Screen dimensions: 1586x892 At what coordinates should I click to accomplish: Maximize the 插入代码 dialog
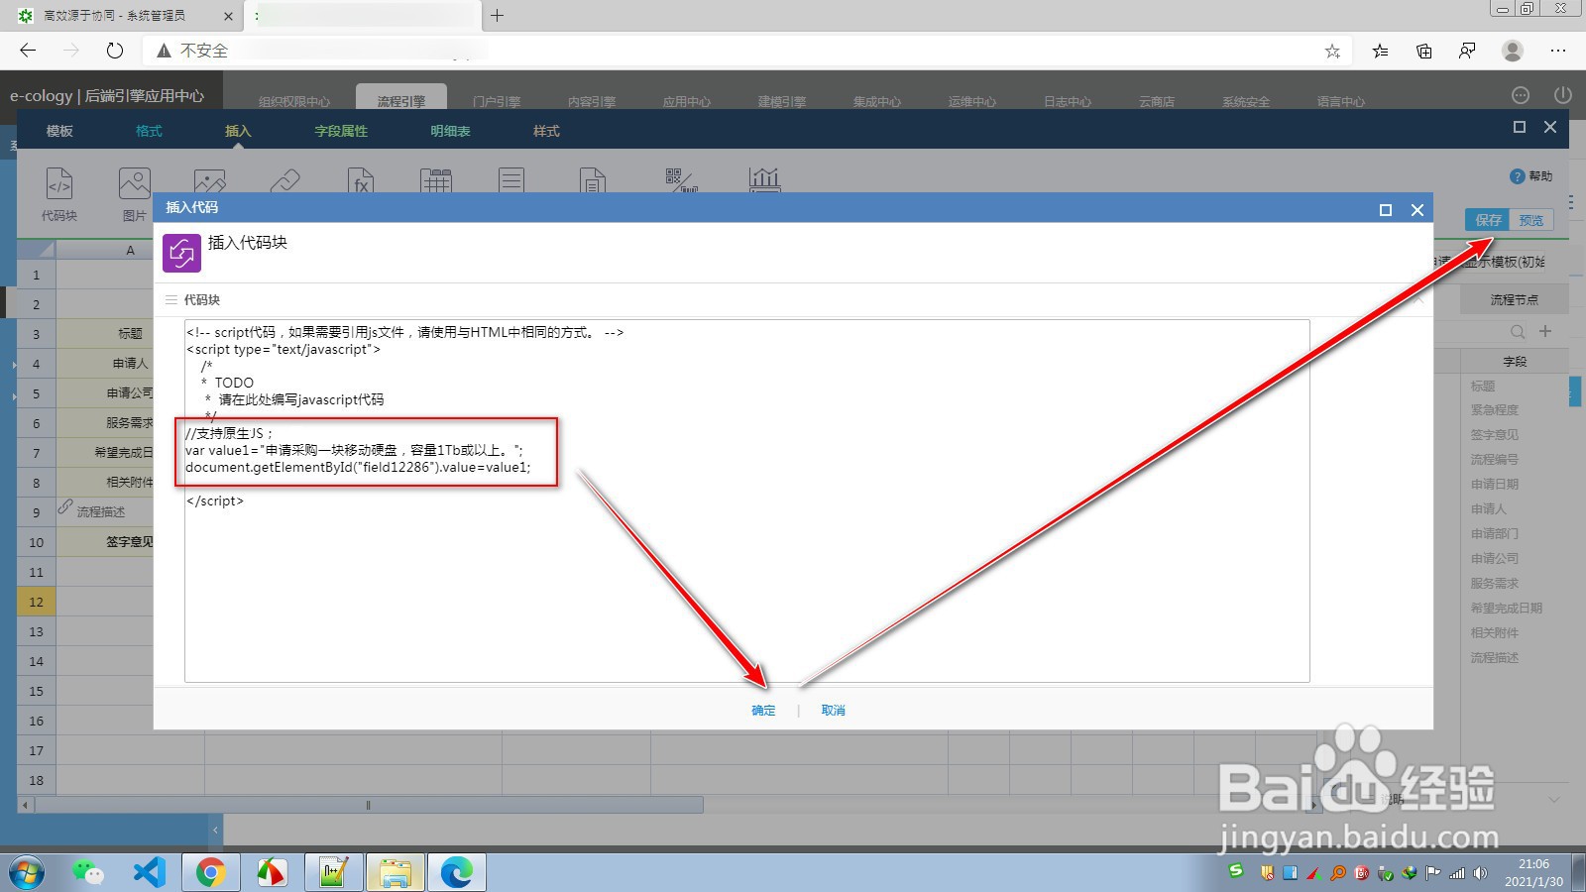1386,209
